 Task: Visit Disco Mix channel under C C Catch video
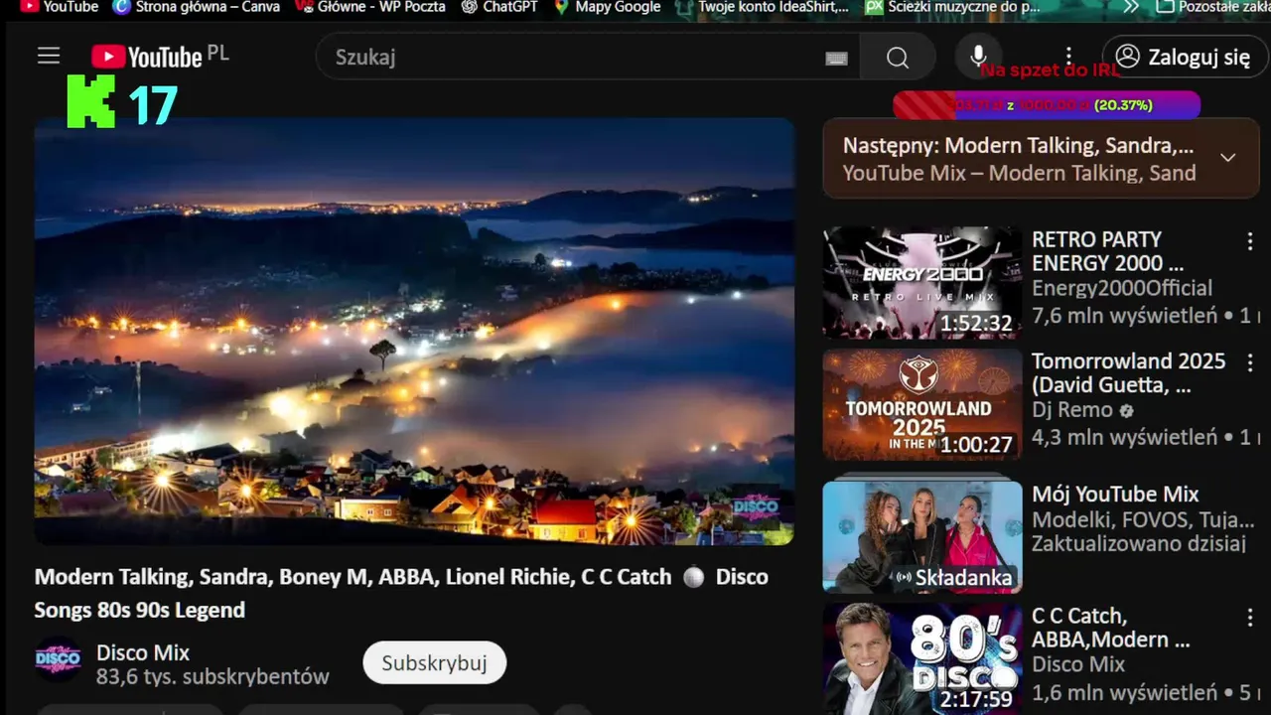(1078, 664)
